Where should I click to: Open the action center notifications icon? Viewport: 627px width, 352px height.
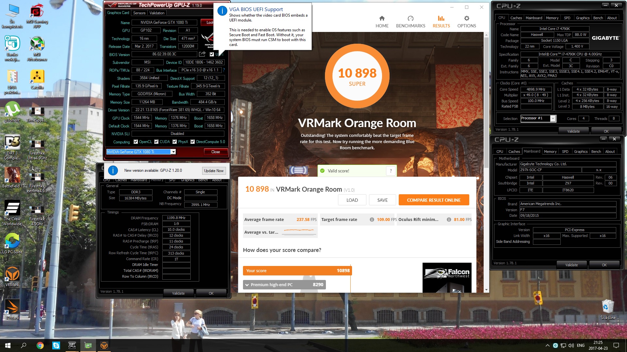(x=616, y=345)
